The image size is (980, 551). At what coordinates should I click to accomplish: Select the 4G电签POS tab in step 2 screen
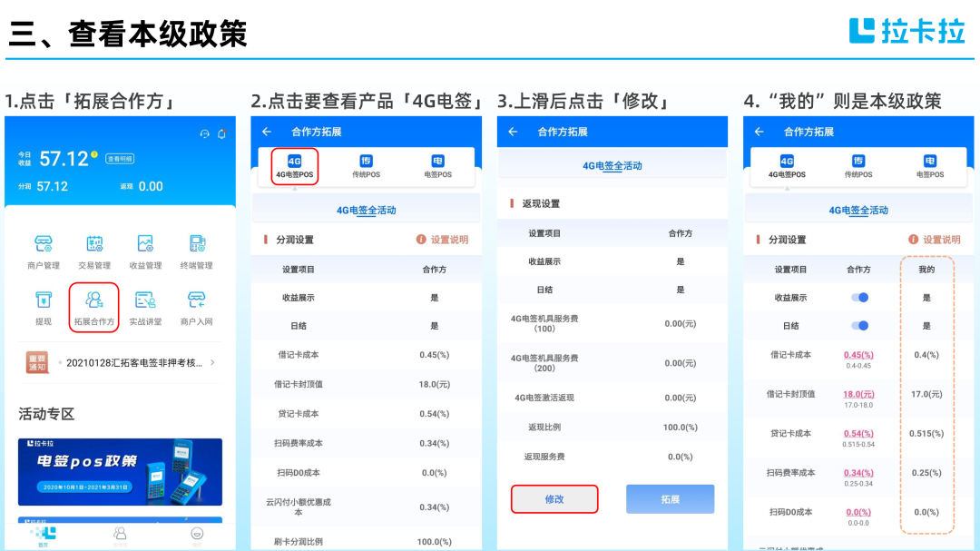point(294,166)
